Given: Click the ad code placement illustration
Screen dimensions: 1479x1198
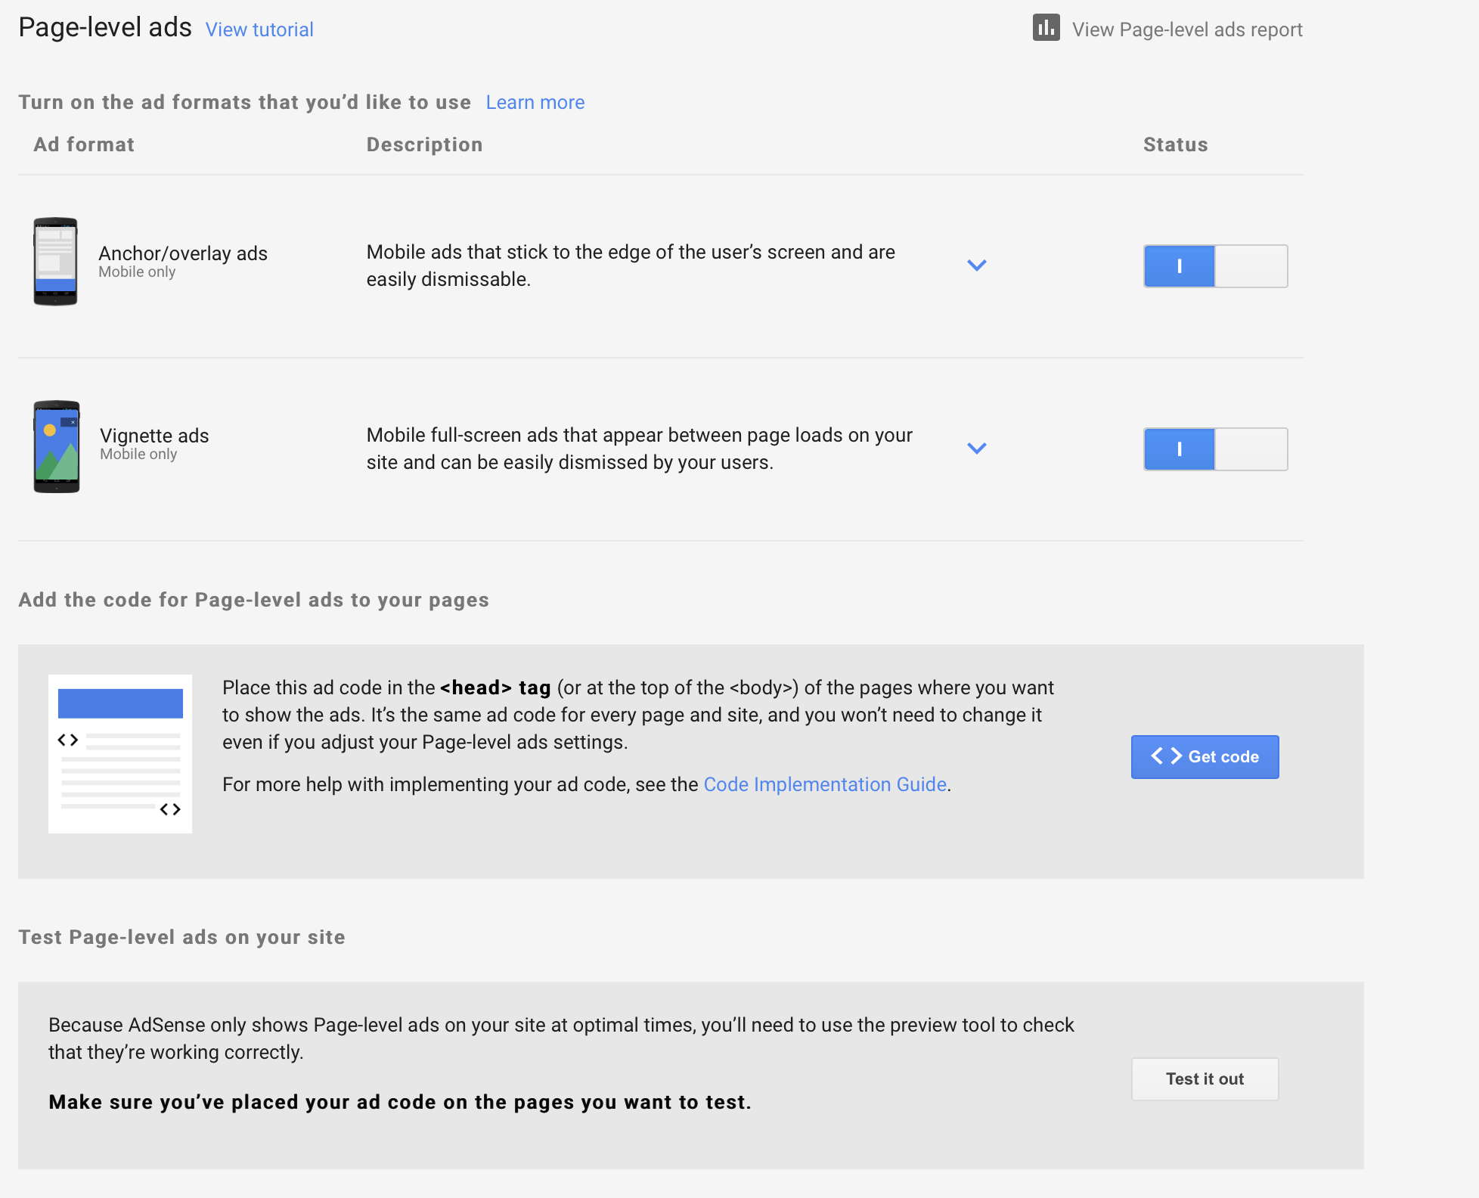Looking at the screenshot, I should (x=120, y=753).
